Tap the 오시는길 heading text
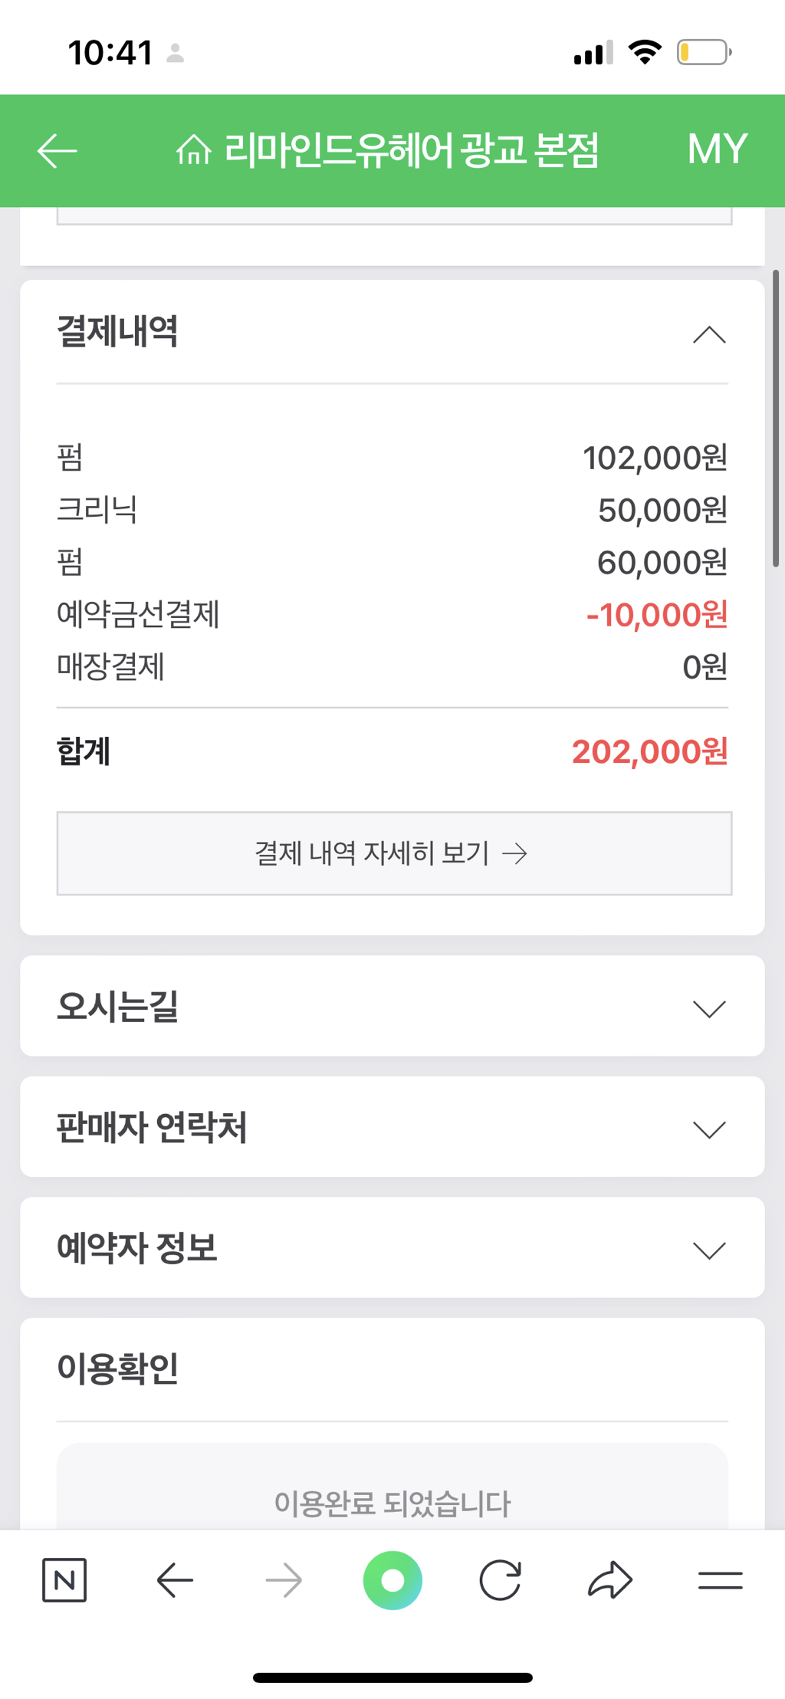Screen dimensions: 785x1699 pos(118,1007)
